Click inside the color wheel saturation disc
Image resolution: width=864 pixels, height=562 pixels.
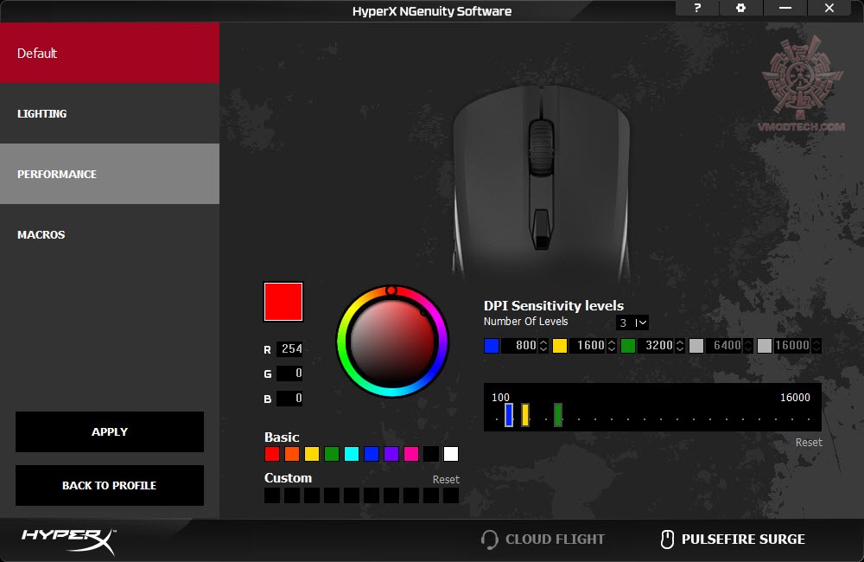(x=392, y=342)
